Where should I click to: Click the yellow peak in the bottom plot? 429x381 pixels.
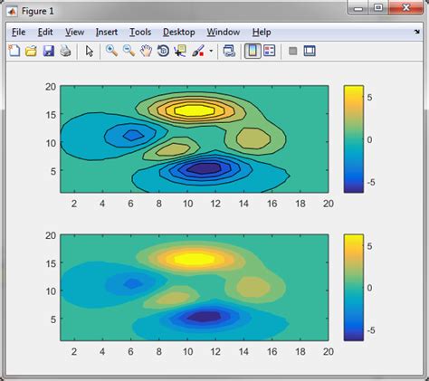[x=195, y=259]
